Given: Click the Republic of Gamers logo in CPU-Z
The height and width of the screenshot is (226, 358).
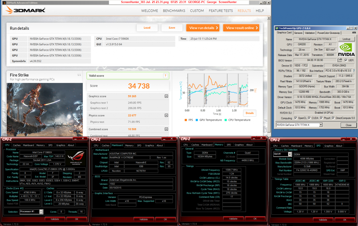Looking at the screenshot, I should coord(76,159).
